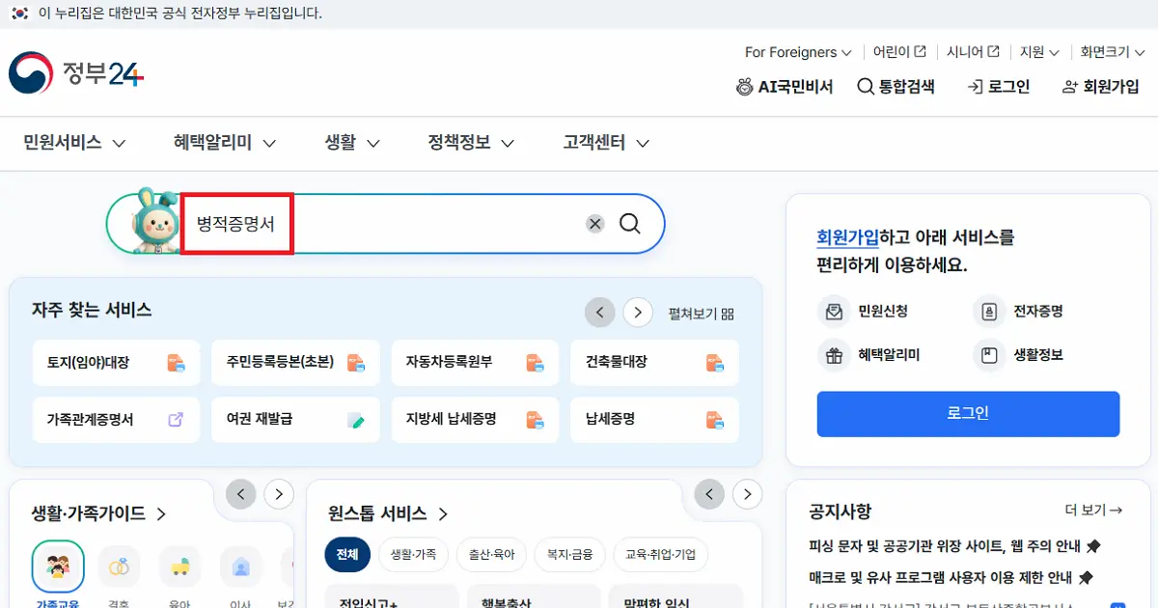1158x608 pixels.
Task: Previous arrow in 생활·가족가이드
Action: tap(241, 494)
